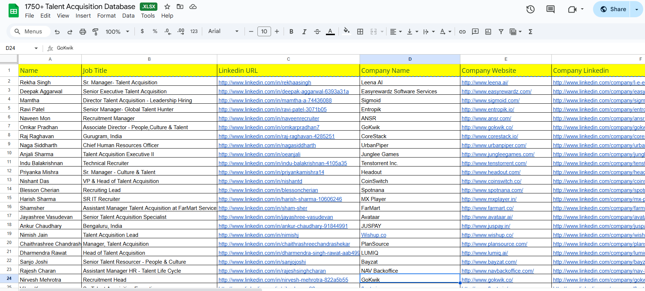
Task: Star the Talent Acquisition Database file
Action: click(x=167, y=6)
